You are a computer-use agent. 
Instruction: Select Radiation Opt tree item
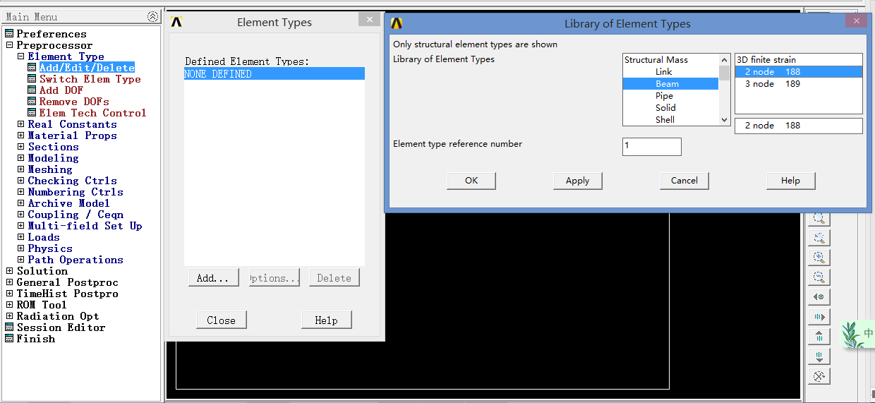[x=58, y=316]
